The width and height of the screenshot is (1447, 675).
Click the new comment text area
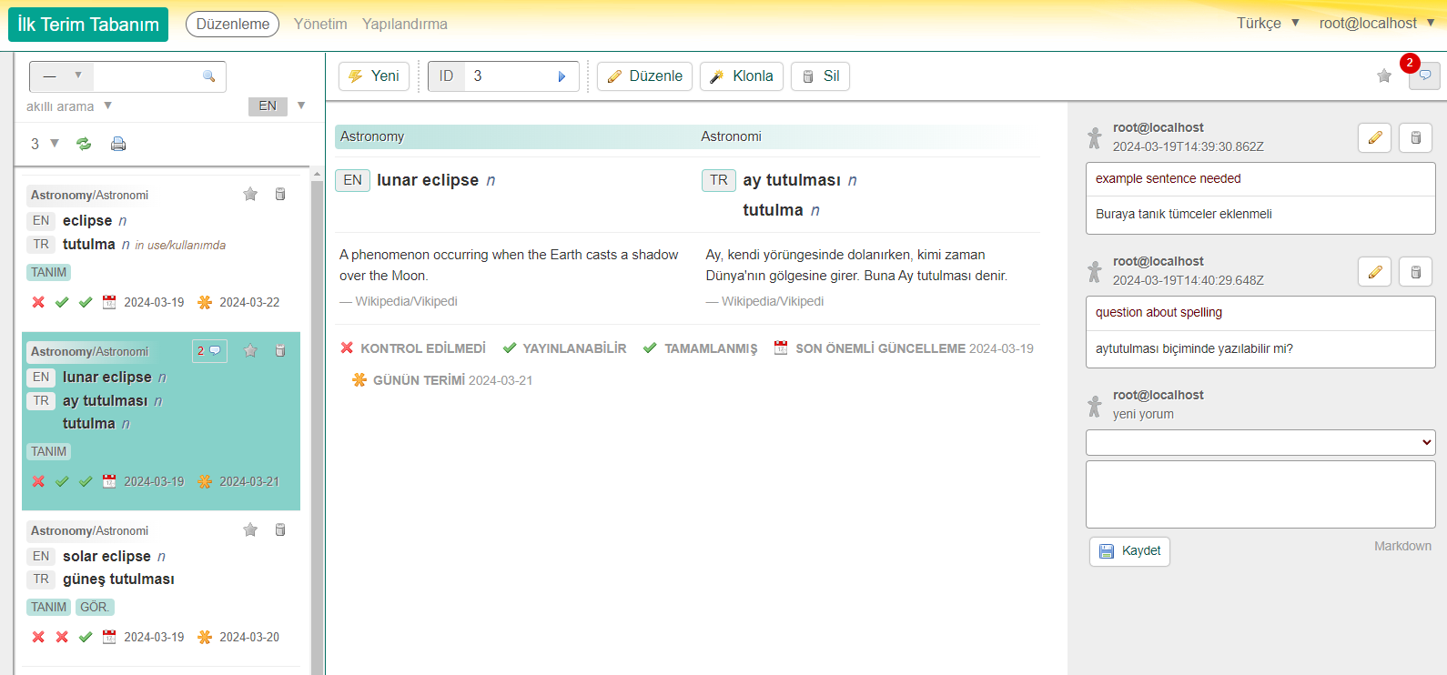pyautogui.click(x=1260, y=494)
